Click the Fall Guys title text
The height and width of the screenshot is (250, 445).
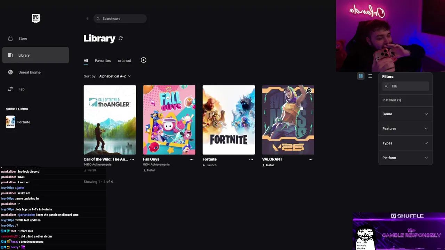[151, 159]
